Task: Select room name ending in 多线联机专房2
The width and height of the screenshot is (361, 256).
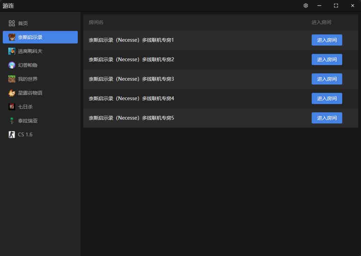Action: point(131,59)
